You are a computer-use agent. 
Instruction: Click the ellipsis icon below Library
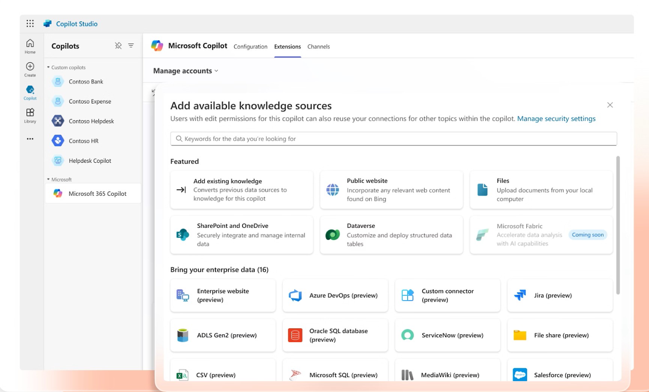point(30,138)
